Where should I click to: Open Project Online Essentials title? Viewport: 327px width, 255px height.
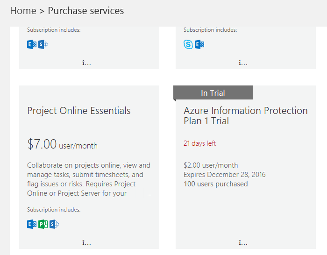tap(79, 111)
